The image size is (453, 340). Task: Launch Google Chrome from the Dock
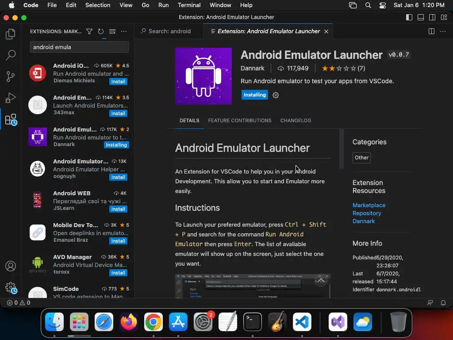coord(154,322)
